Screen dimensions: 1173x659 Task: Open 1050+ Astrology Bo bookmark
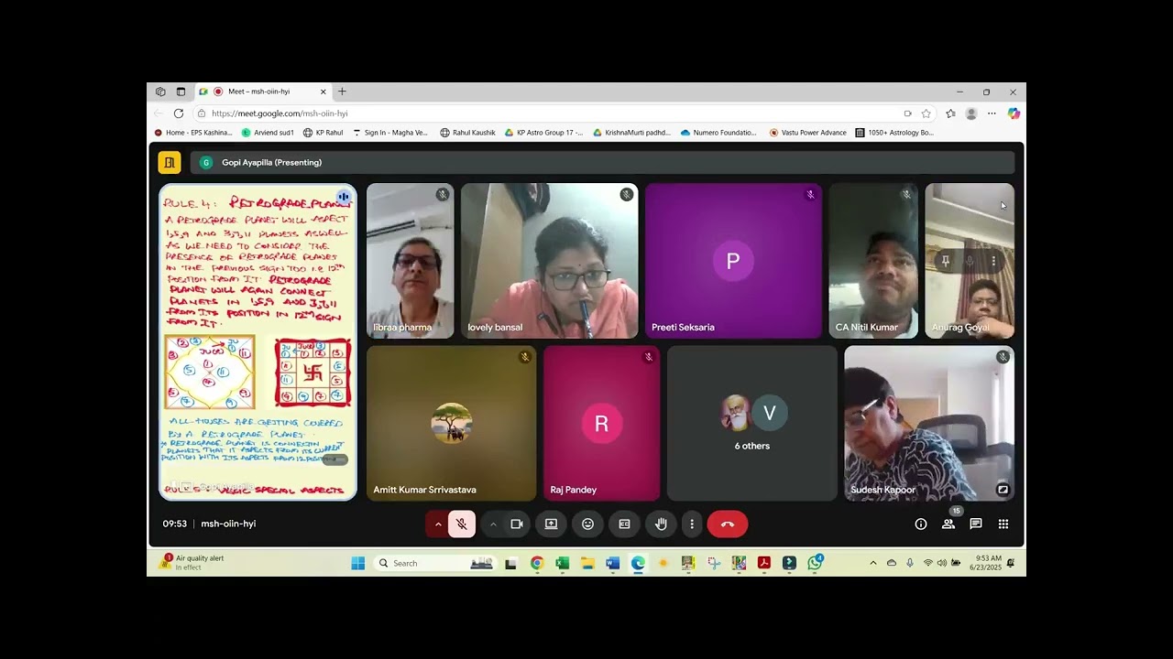pos(894,133)
